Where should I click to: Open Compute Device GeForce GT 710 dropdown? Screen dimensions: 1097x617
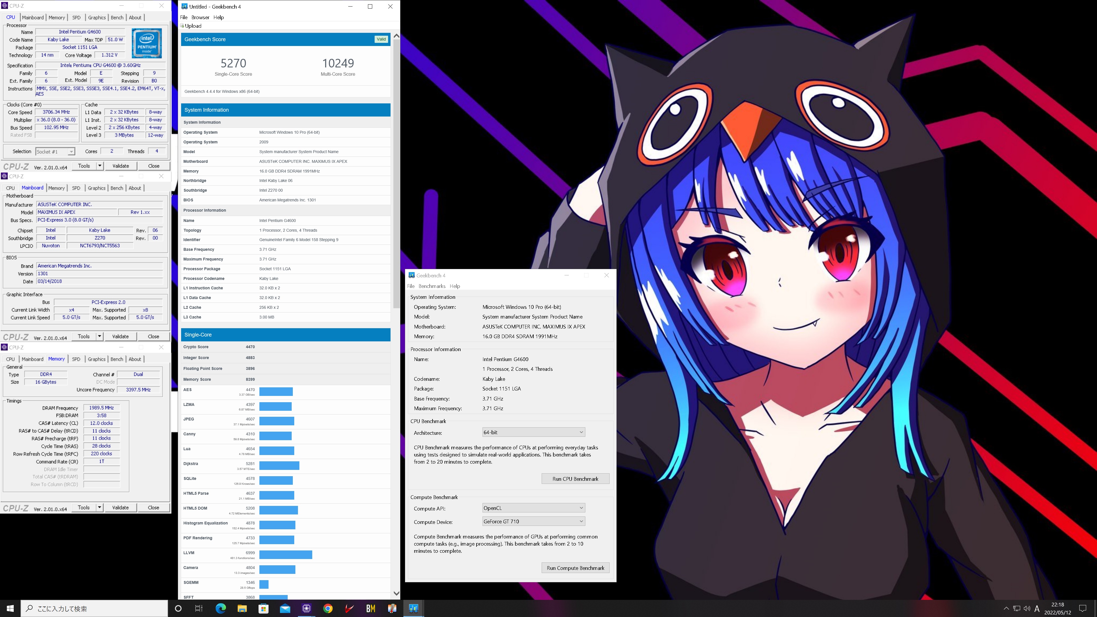(x=533, y=521)
